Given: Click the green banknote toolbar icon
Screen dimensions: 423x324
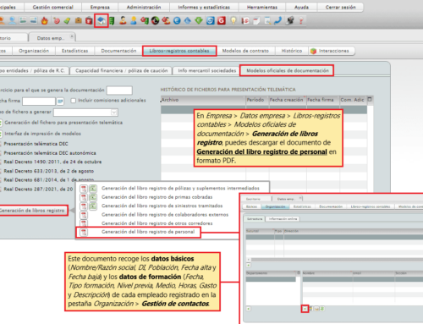Looking at the screenshot, I should click(67, 20).
